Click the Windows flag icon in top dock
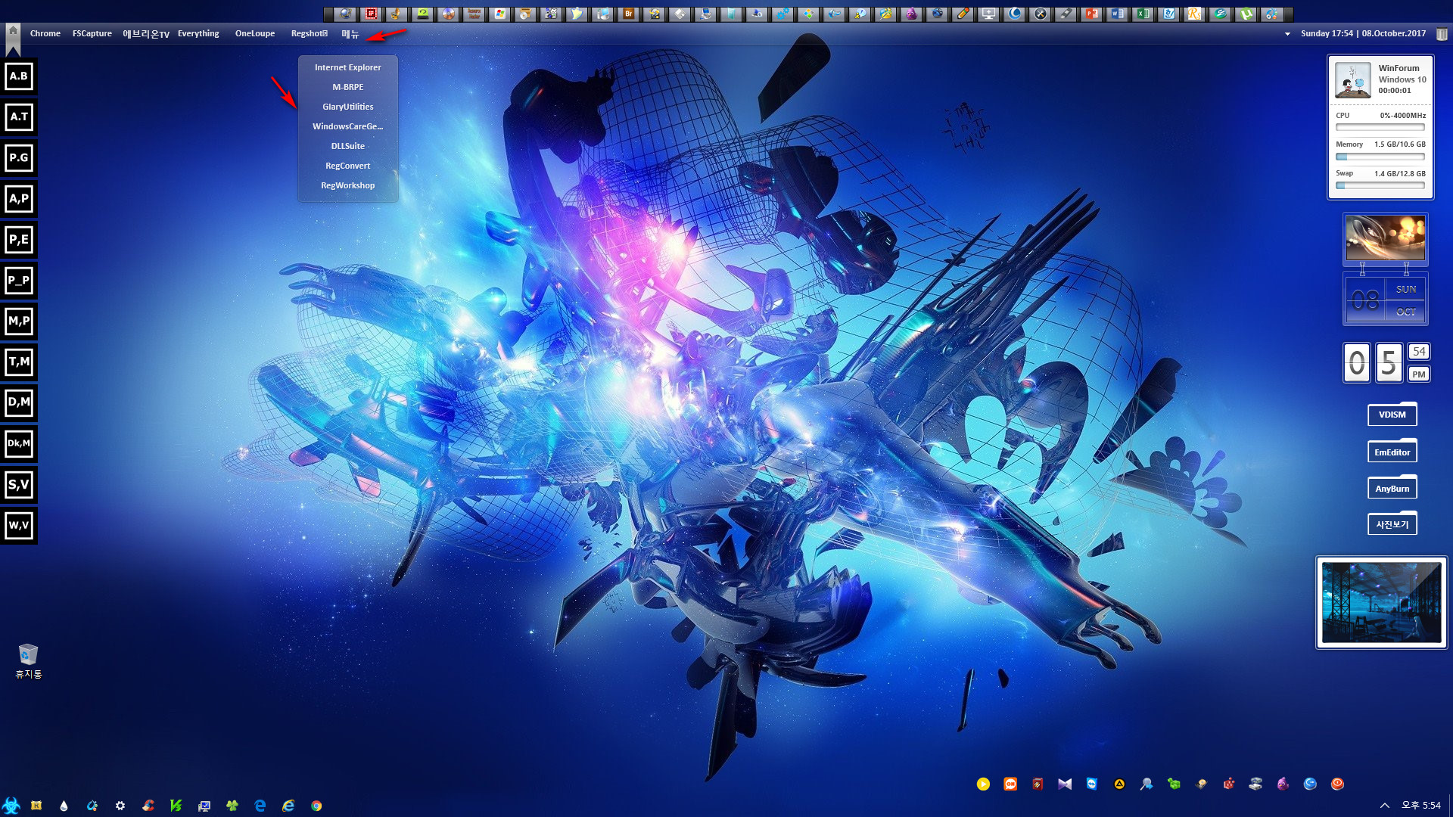Image resolution: width=1453 pixels, height=817 pixels. pyautogui.click(x=499, y=14)
